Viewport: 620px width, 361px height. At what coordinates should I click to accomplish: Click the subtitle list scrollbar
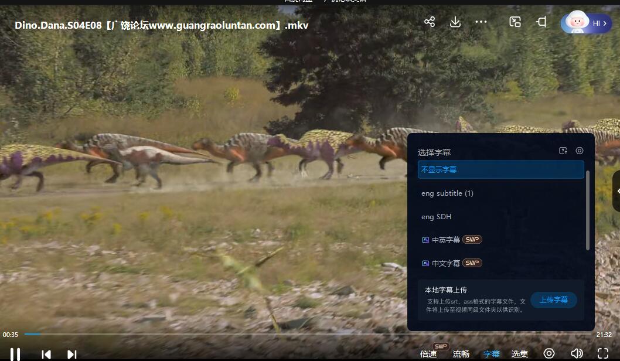588,210
